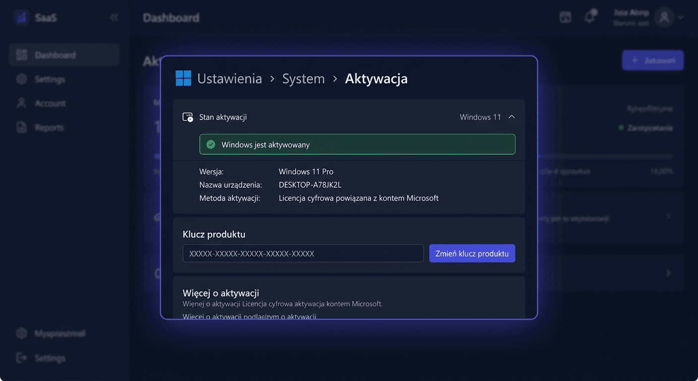This screenshot has width=698, height=381.
Task: Click the Myspraszmall hexagon icon
Action: tap(21, 333)
